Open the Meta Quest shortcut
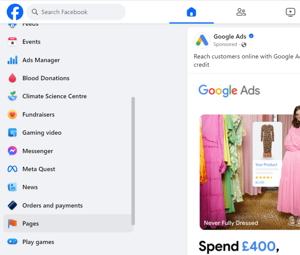 click(x=38, y=169)
